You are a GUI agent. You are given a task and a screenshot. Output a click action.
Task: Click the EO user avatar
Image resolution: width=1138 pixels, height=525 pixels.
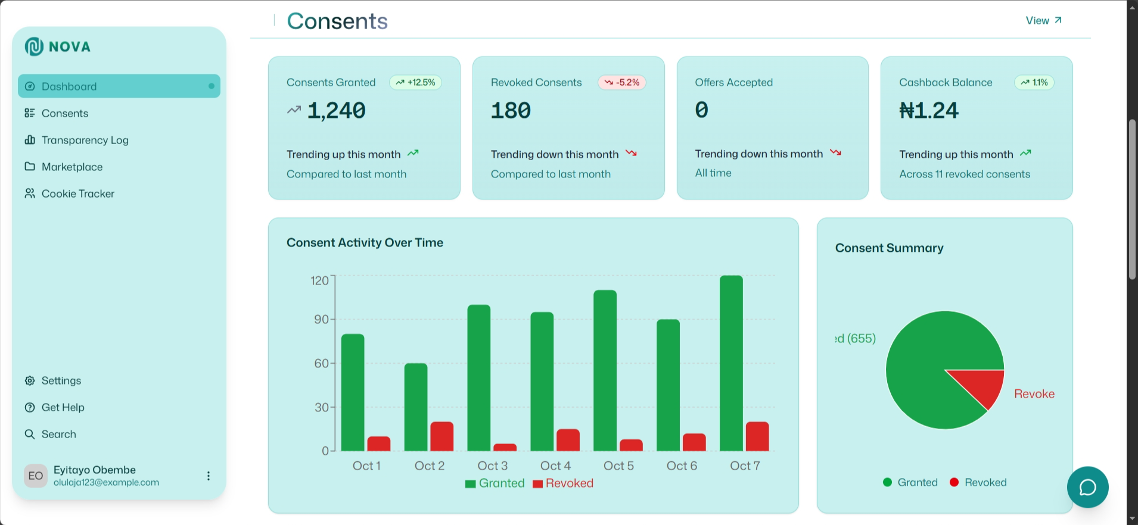(x=36, y=476)
